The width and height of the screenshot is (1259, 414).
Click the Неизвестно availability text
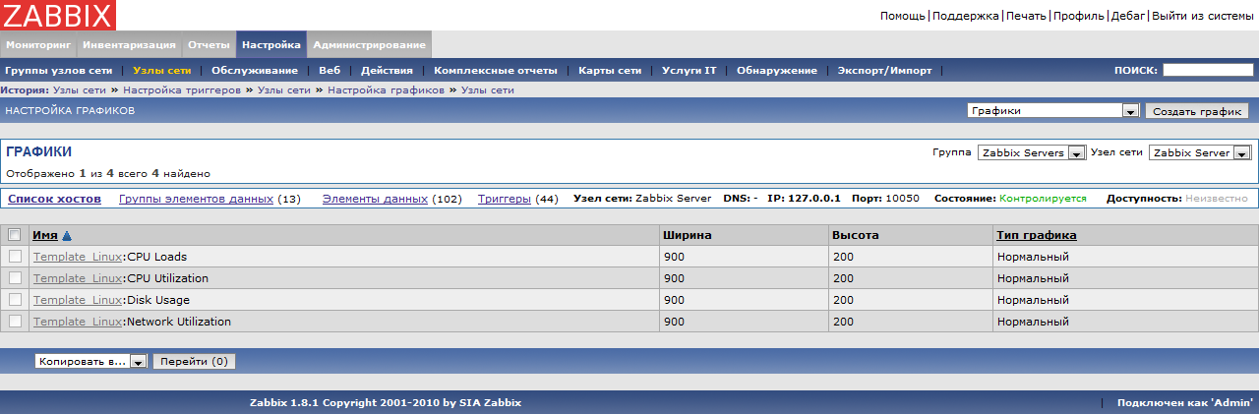click(x=1217, y=199)
